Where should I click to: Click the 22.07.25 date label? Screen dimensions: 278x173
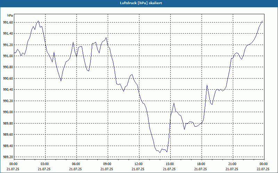(x=263, y=169)
